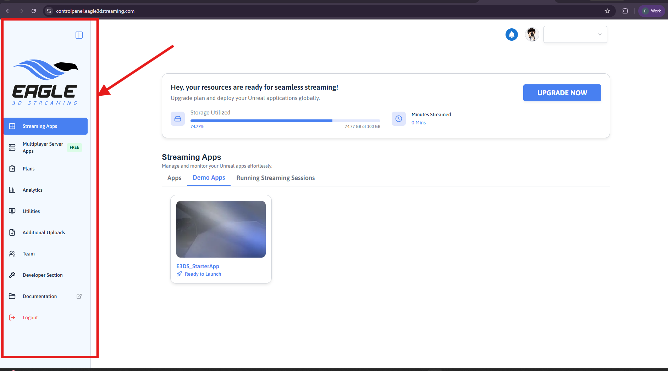Open the notifications bell icon
668x371 pixels.
tap(512, 34)
